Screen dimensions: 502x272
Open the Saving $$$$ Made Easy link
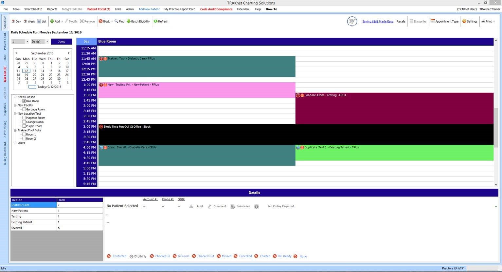click(378, 22)
